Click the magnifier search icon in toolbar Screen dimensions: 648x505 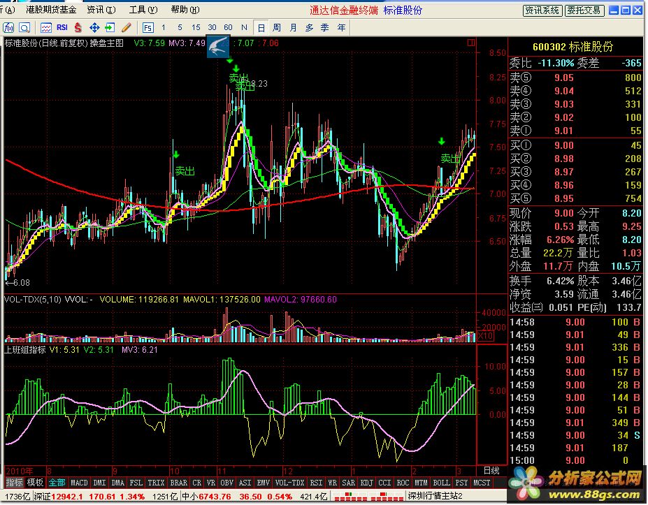24,28
